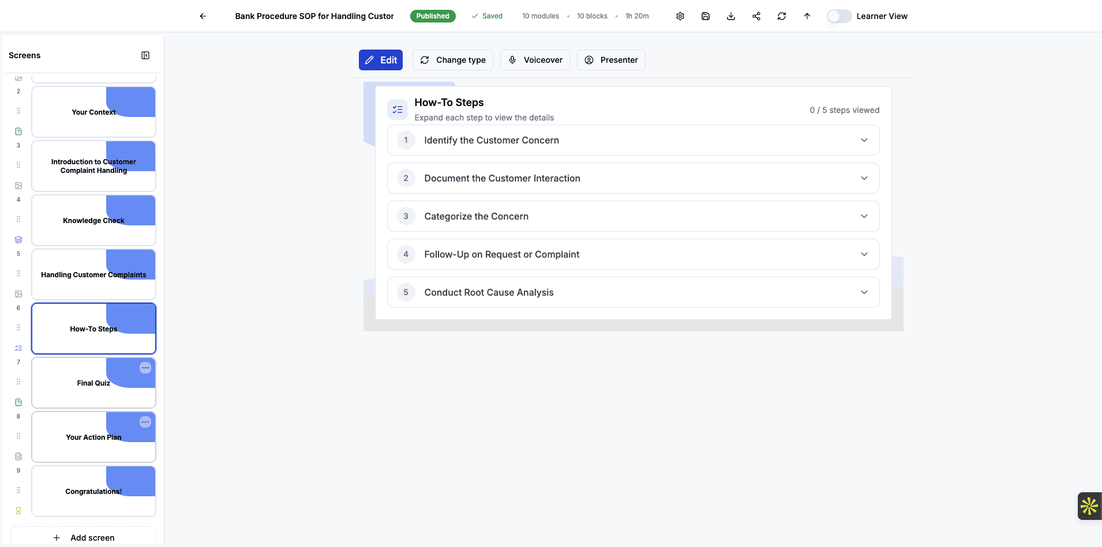Click 'Expand each step to view the details'
This screenshot has width=1102, height=547.
pos(484,118)
